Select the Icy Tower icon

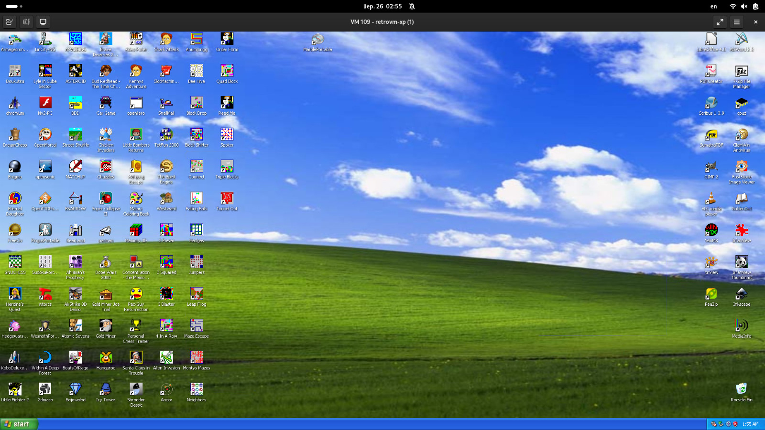[106, 389]
